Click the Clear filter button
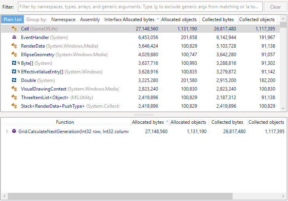288x201 pixels. (x=275, y=7)
